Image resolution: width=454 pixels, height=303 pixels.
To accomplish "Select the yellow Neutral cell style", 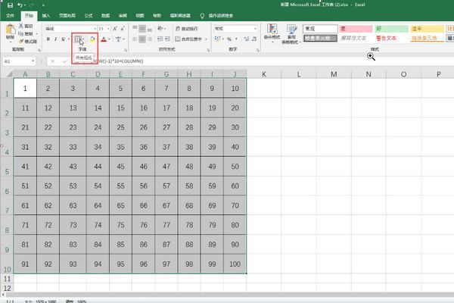I will [x=427, y=29].
